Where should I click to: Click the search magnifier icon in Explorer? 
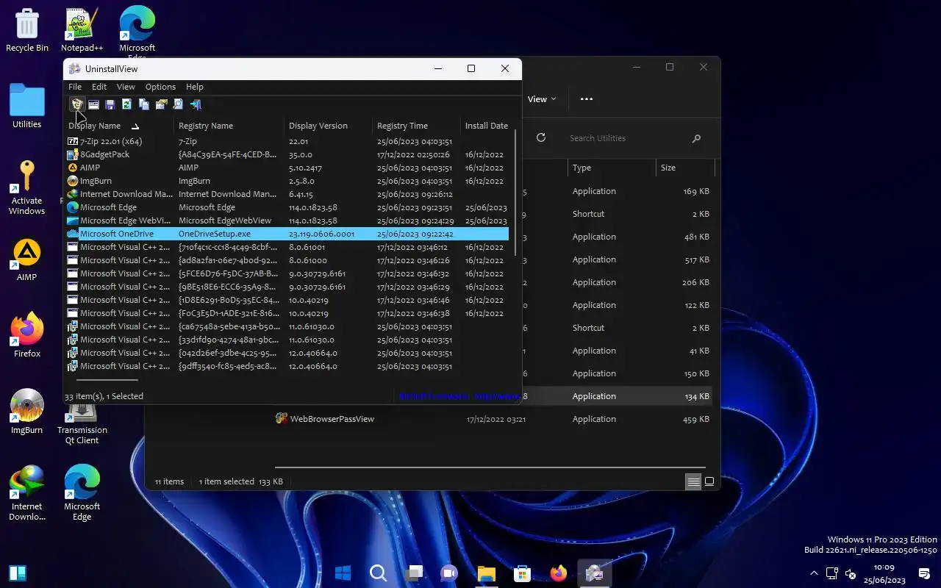696,138
